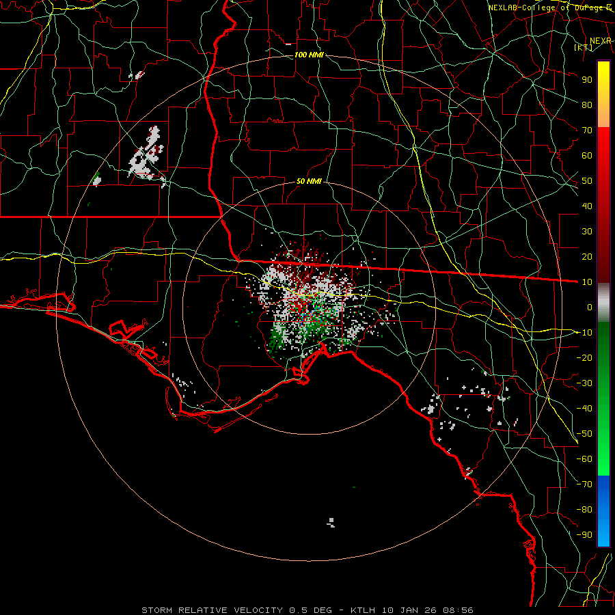This screenshot has height=615, width=615.
Task: Click the 90 value on the velocity scale
Action: [x=587, y=80]
